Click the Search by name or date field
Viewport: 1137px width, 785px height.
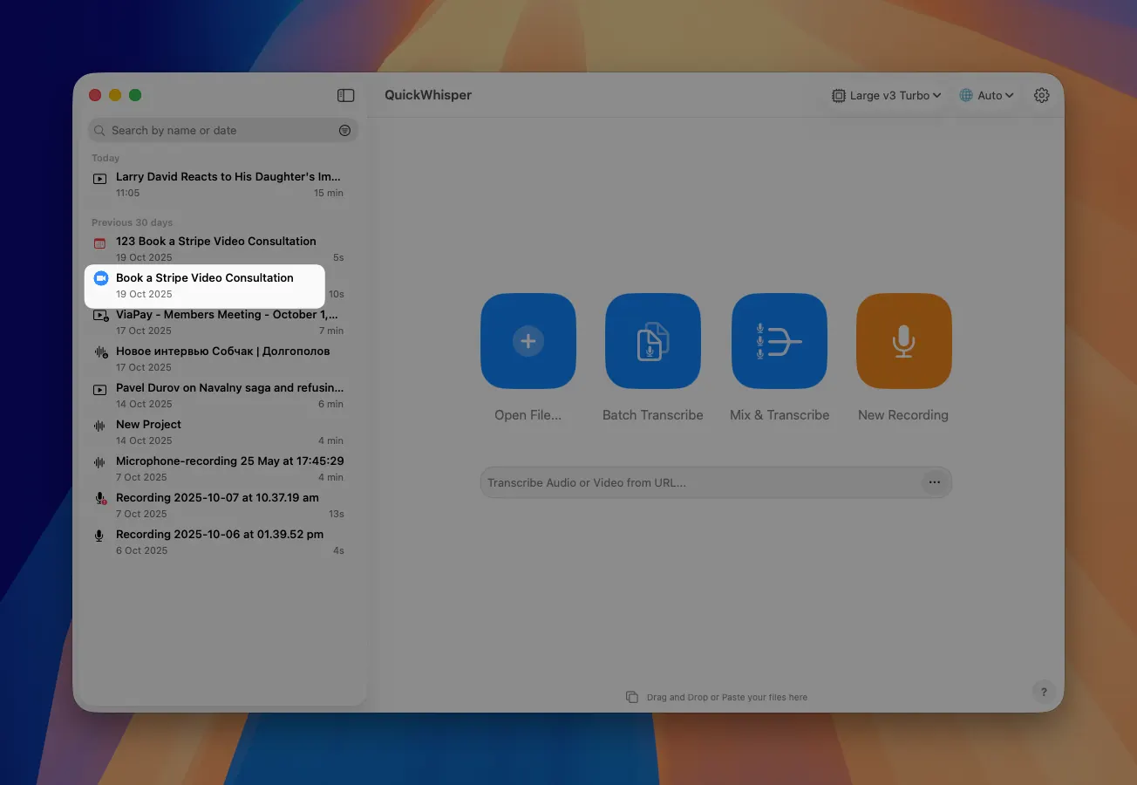point(223,130)
